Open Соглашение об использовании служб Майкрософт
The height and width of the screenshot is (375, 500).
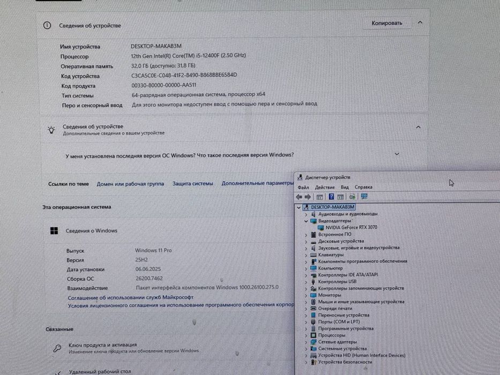[x=130, y=297]
